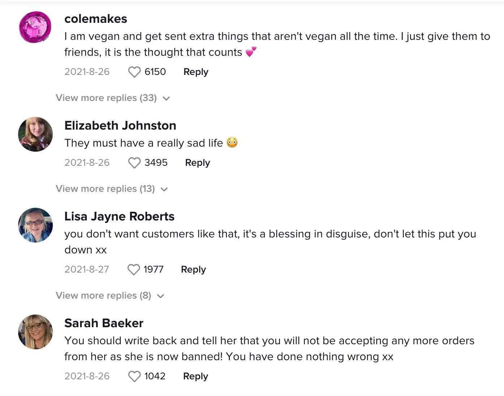Screen dimensions: 504x396
Task: Heart Sarah Baeker's comment
Action: 134,376
